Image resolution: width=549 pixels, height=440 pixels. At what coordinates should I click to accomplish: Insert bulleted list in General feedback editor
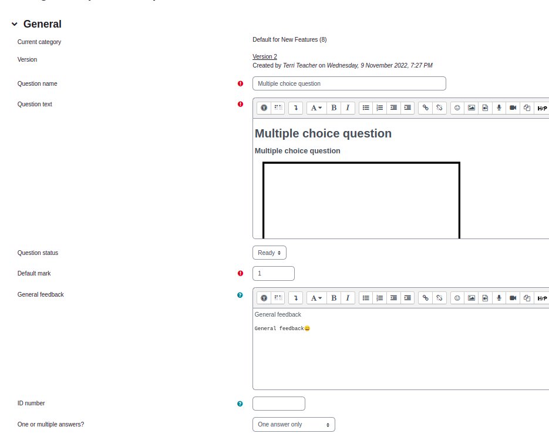(x=366, y=298)
